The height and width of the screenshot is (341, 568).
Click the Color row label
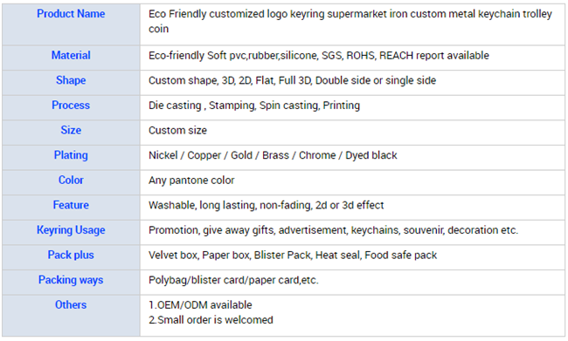[x=71, y=180]
